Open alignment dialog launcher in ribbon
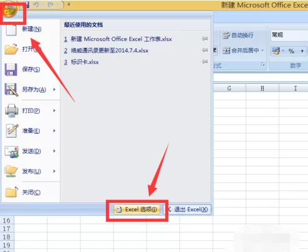This screenshot has height=252, width=308. (263, 65)
